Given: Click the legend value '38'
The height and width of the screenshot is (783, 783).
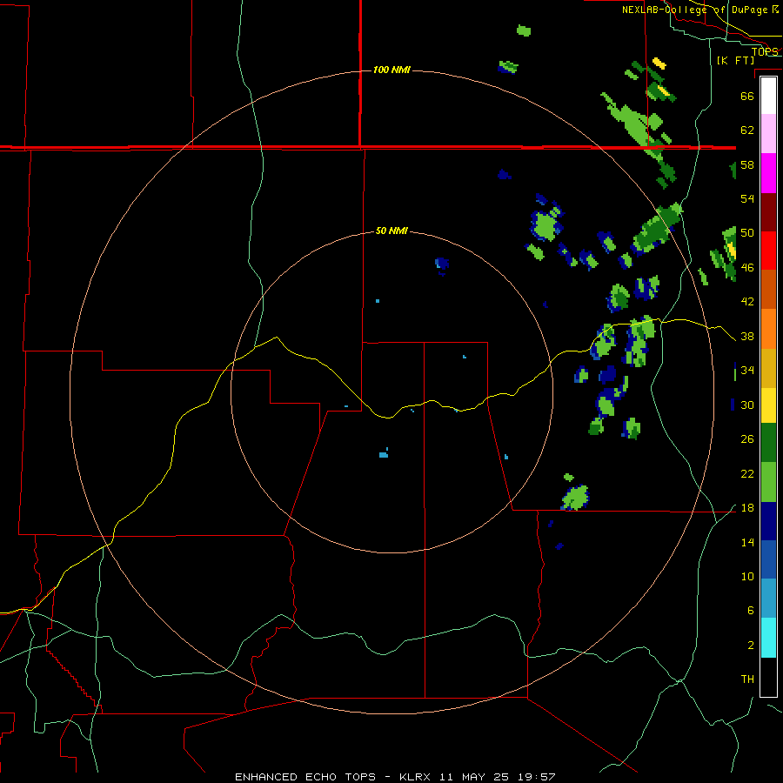Looking at the screenshot, I should pyautogui.click(x=747, y=336).
